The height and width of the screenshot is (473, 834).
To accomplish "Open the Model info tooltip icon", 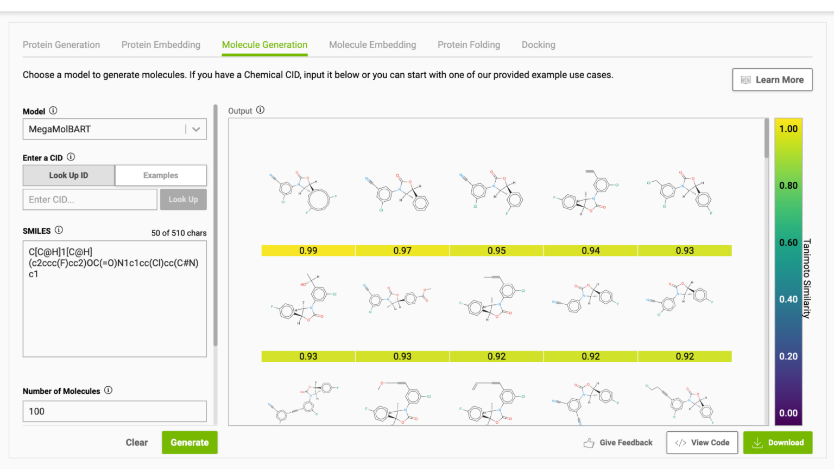I will point(53,111).
